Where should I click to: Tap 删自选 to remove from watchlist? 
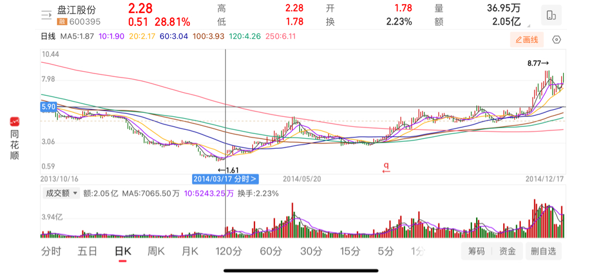[543, 252]
